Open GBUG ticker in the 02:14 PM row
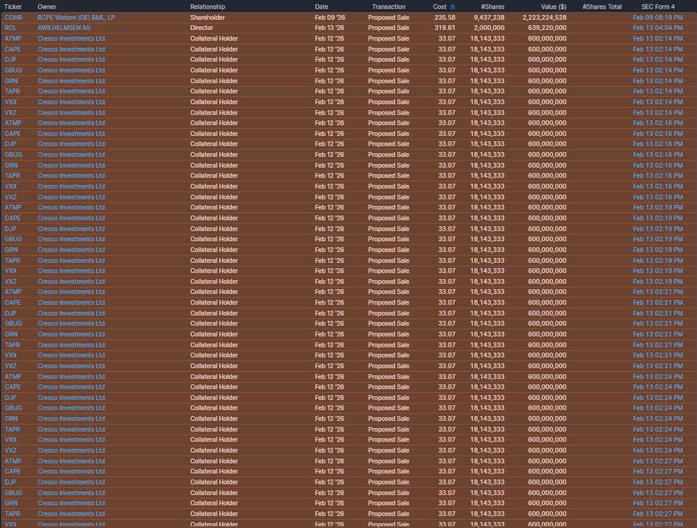The height and width of the screenshot is (528, 697). click(x=13, y=70)
